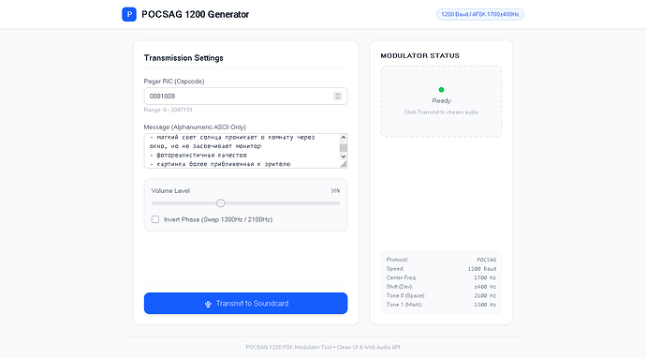The width and height of the screenshot is (646, 358).
Task: Click the message scrollbar down arrow
Action: [344, 157]
